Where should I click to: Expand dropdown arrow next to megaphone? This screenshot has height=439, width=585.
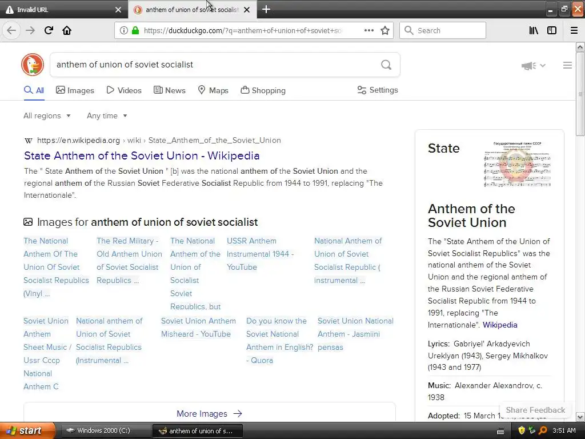coord(543,65)
